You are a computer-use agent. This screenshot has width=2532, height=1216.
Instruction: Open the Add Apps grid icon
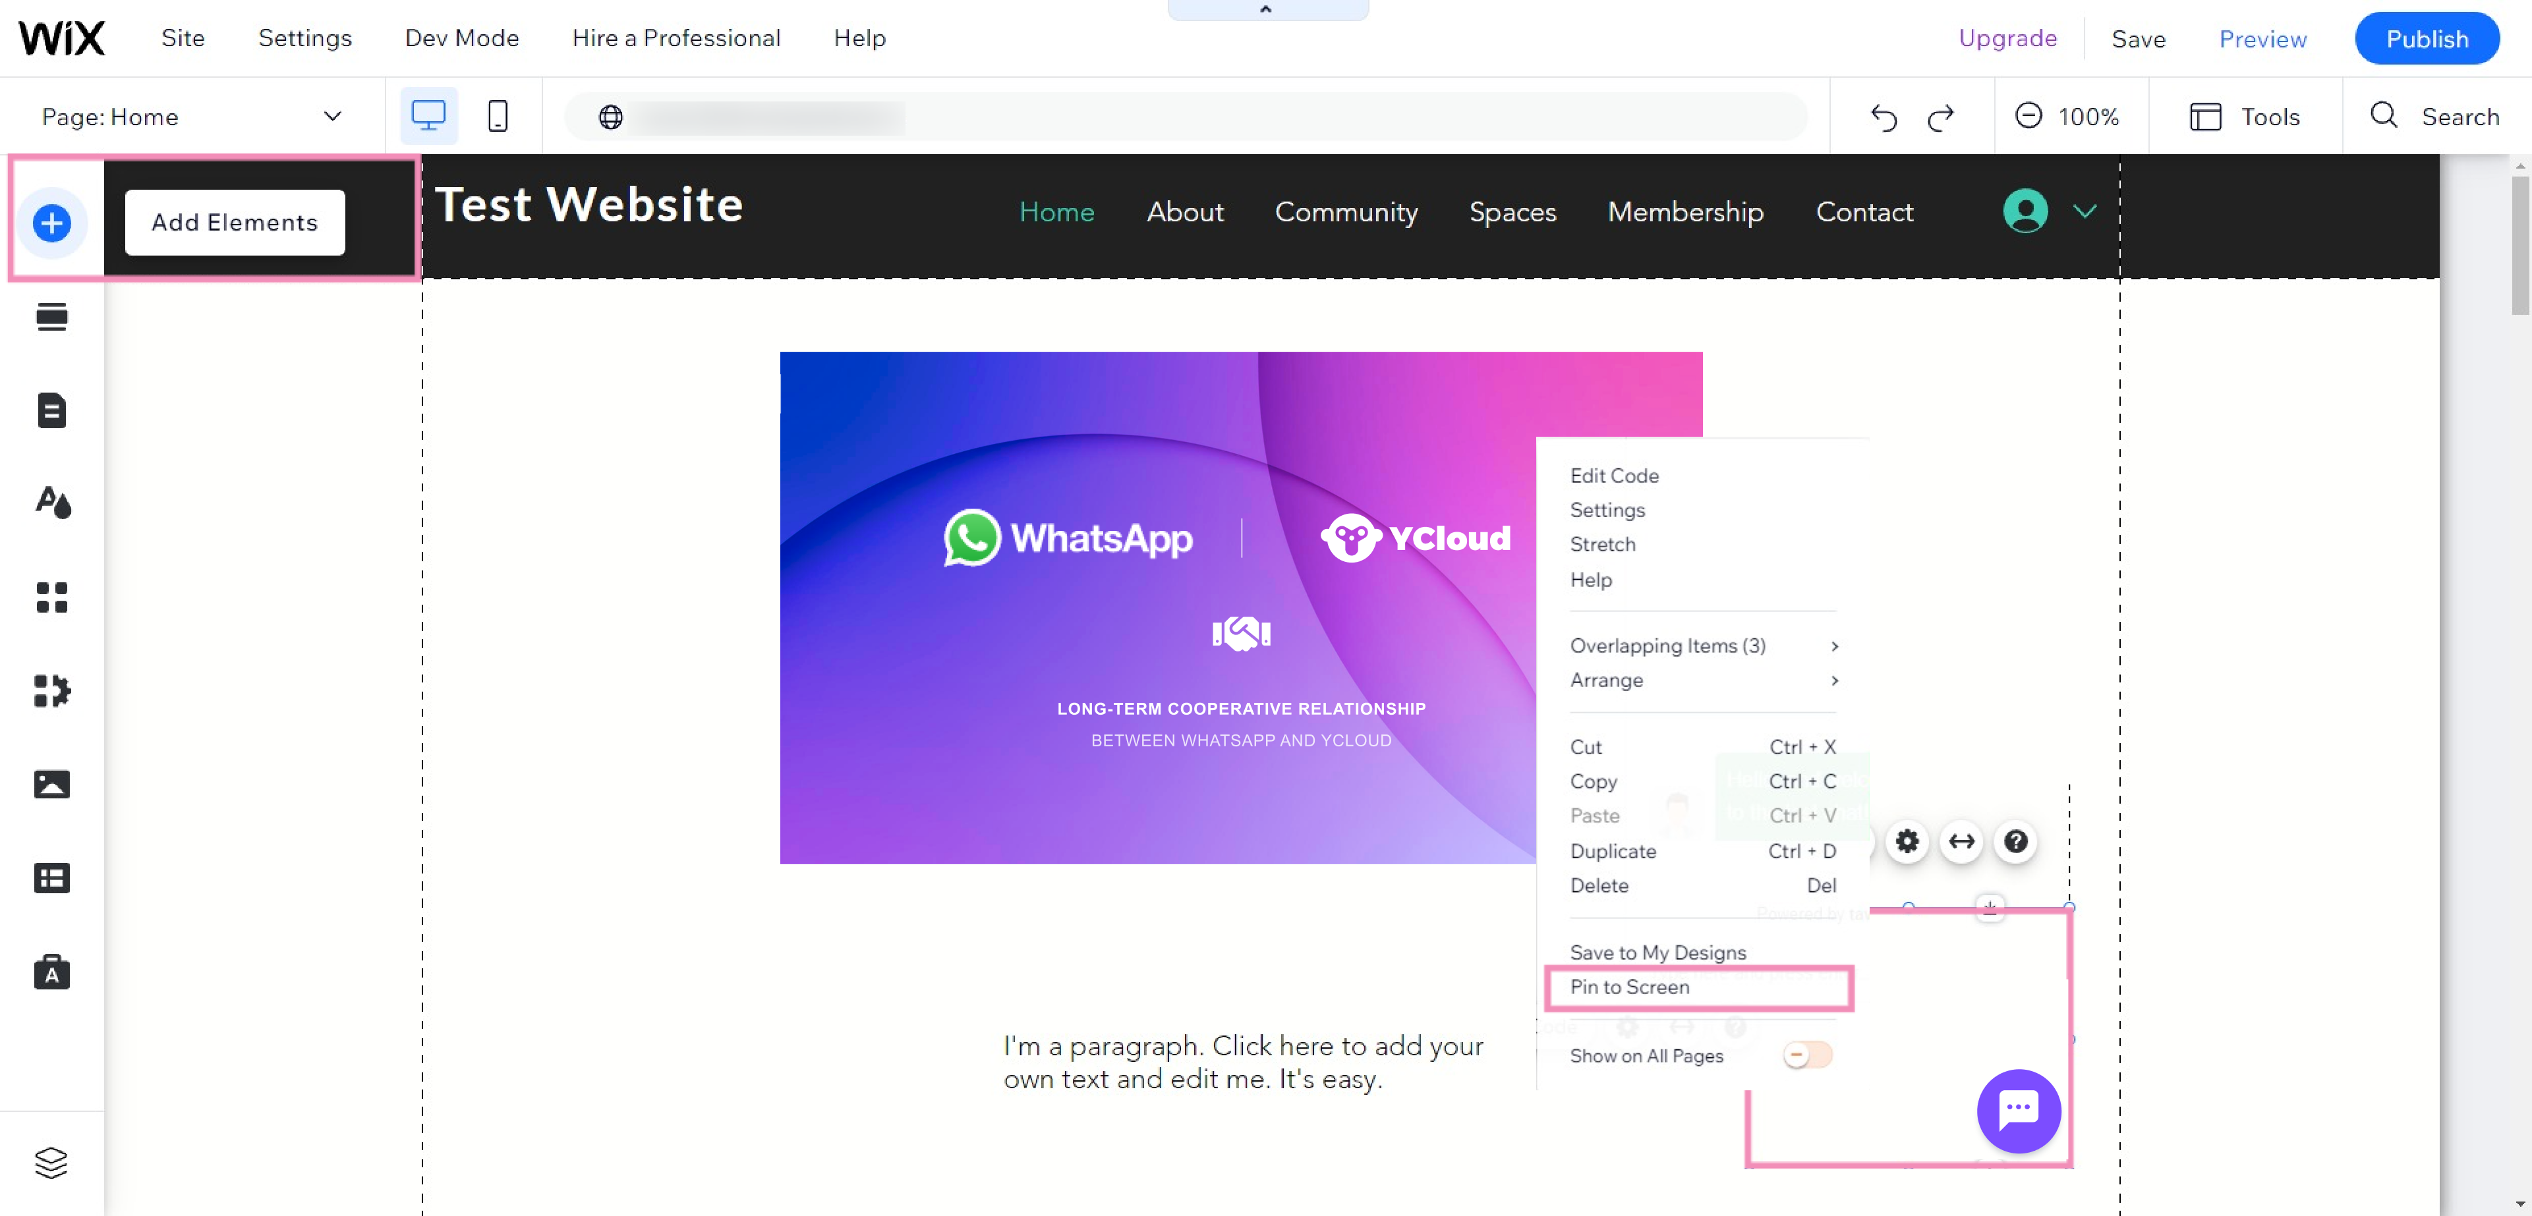coord(52,596)
